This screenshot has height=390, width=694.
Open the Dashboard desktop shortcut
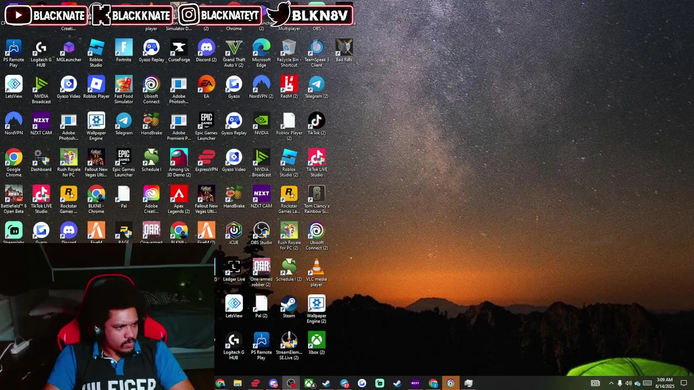click(x=41, y=161)
